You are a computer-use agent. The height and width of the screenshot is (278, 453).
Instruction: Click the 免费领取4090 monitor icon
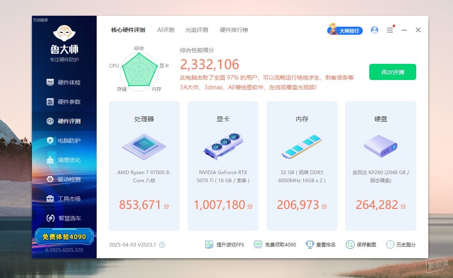pos(258,244)
